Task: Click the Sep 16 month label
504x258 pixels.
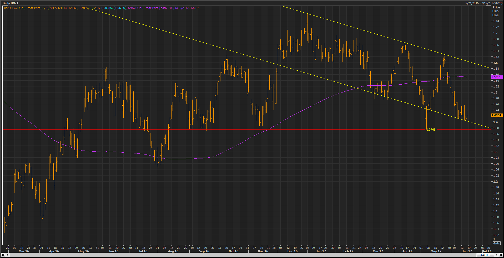Action: pos(204,251)
